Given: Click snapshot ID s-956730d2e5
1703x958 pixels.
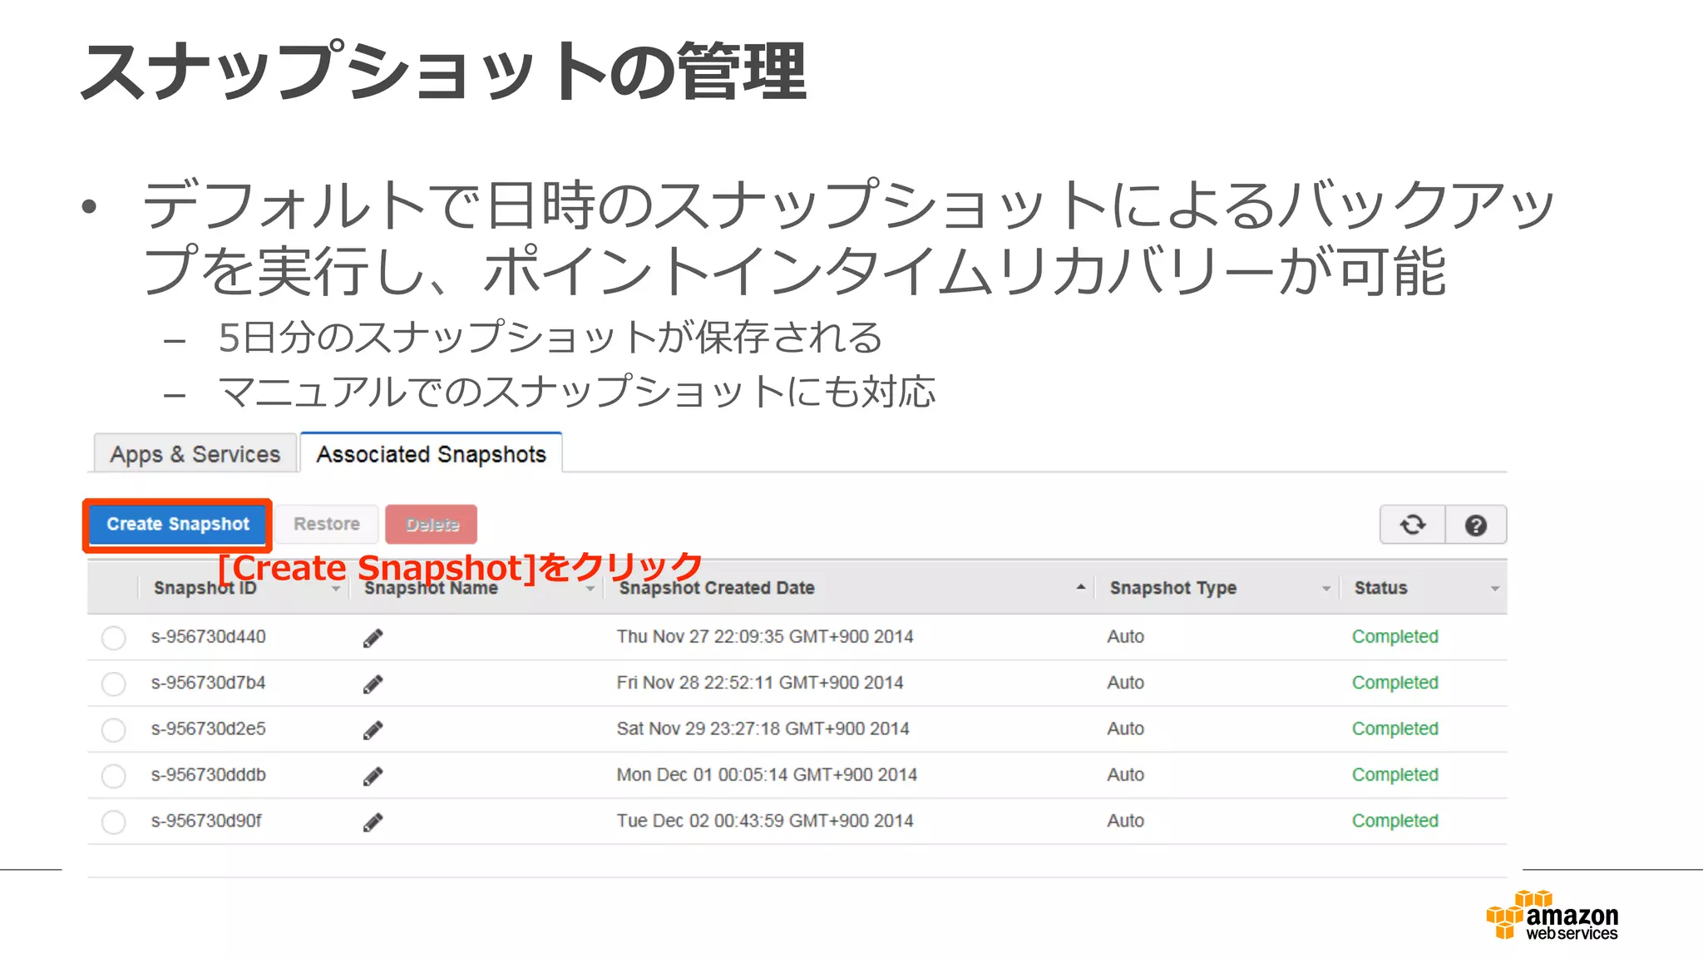Looking at the screenshot, I should click(208, 728).
